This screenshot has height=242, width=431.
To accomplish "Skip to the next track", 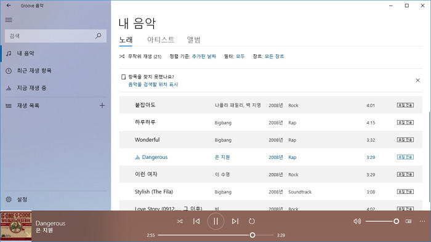I will click(235, 222).
